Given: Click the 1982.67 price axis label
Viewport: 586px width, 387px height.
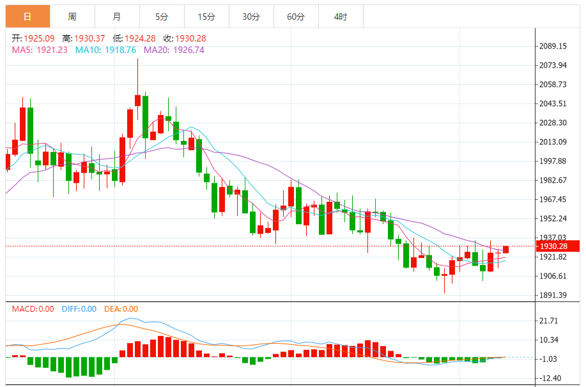Looking at the screenshot, I should [553, 180].
